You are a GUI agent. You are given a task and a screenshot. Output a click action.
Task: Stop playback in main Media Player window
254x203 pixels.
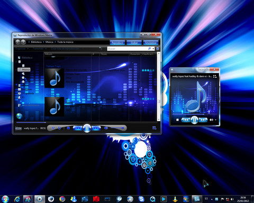[x=68, y=128]
